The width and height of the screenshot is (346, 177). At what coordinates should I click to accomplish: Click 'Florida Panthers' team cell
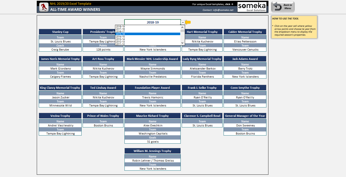(202, 77)
